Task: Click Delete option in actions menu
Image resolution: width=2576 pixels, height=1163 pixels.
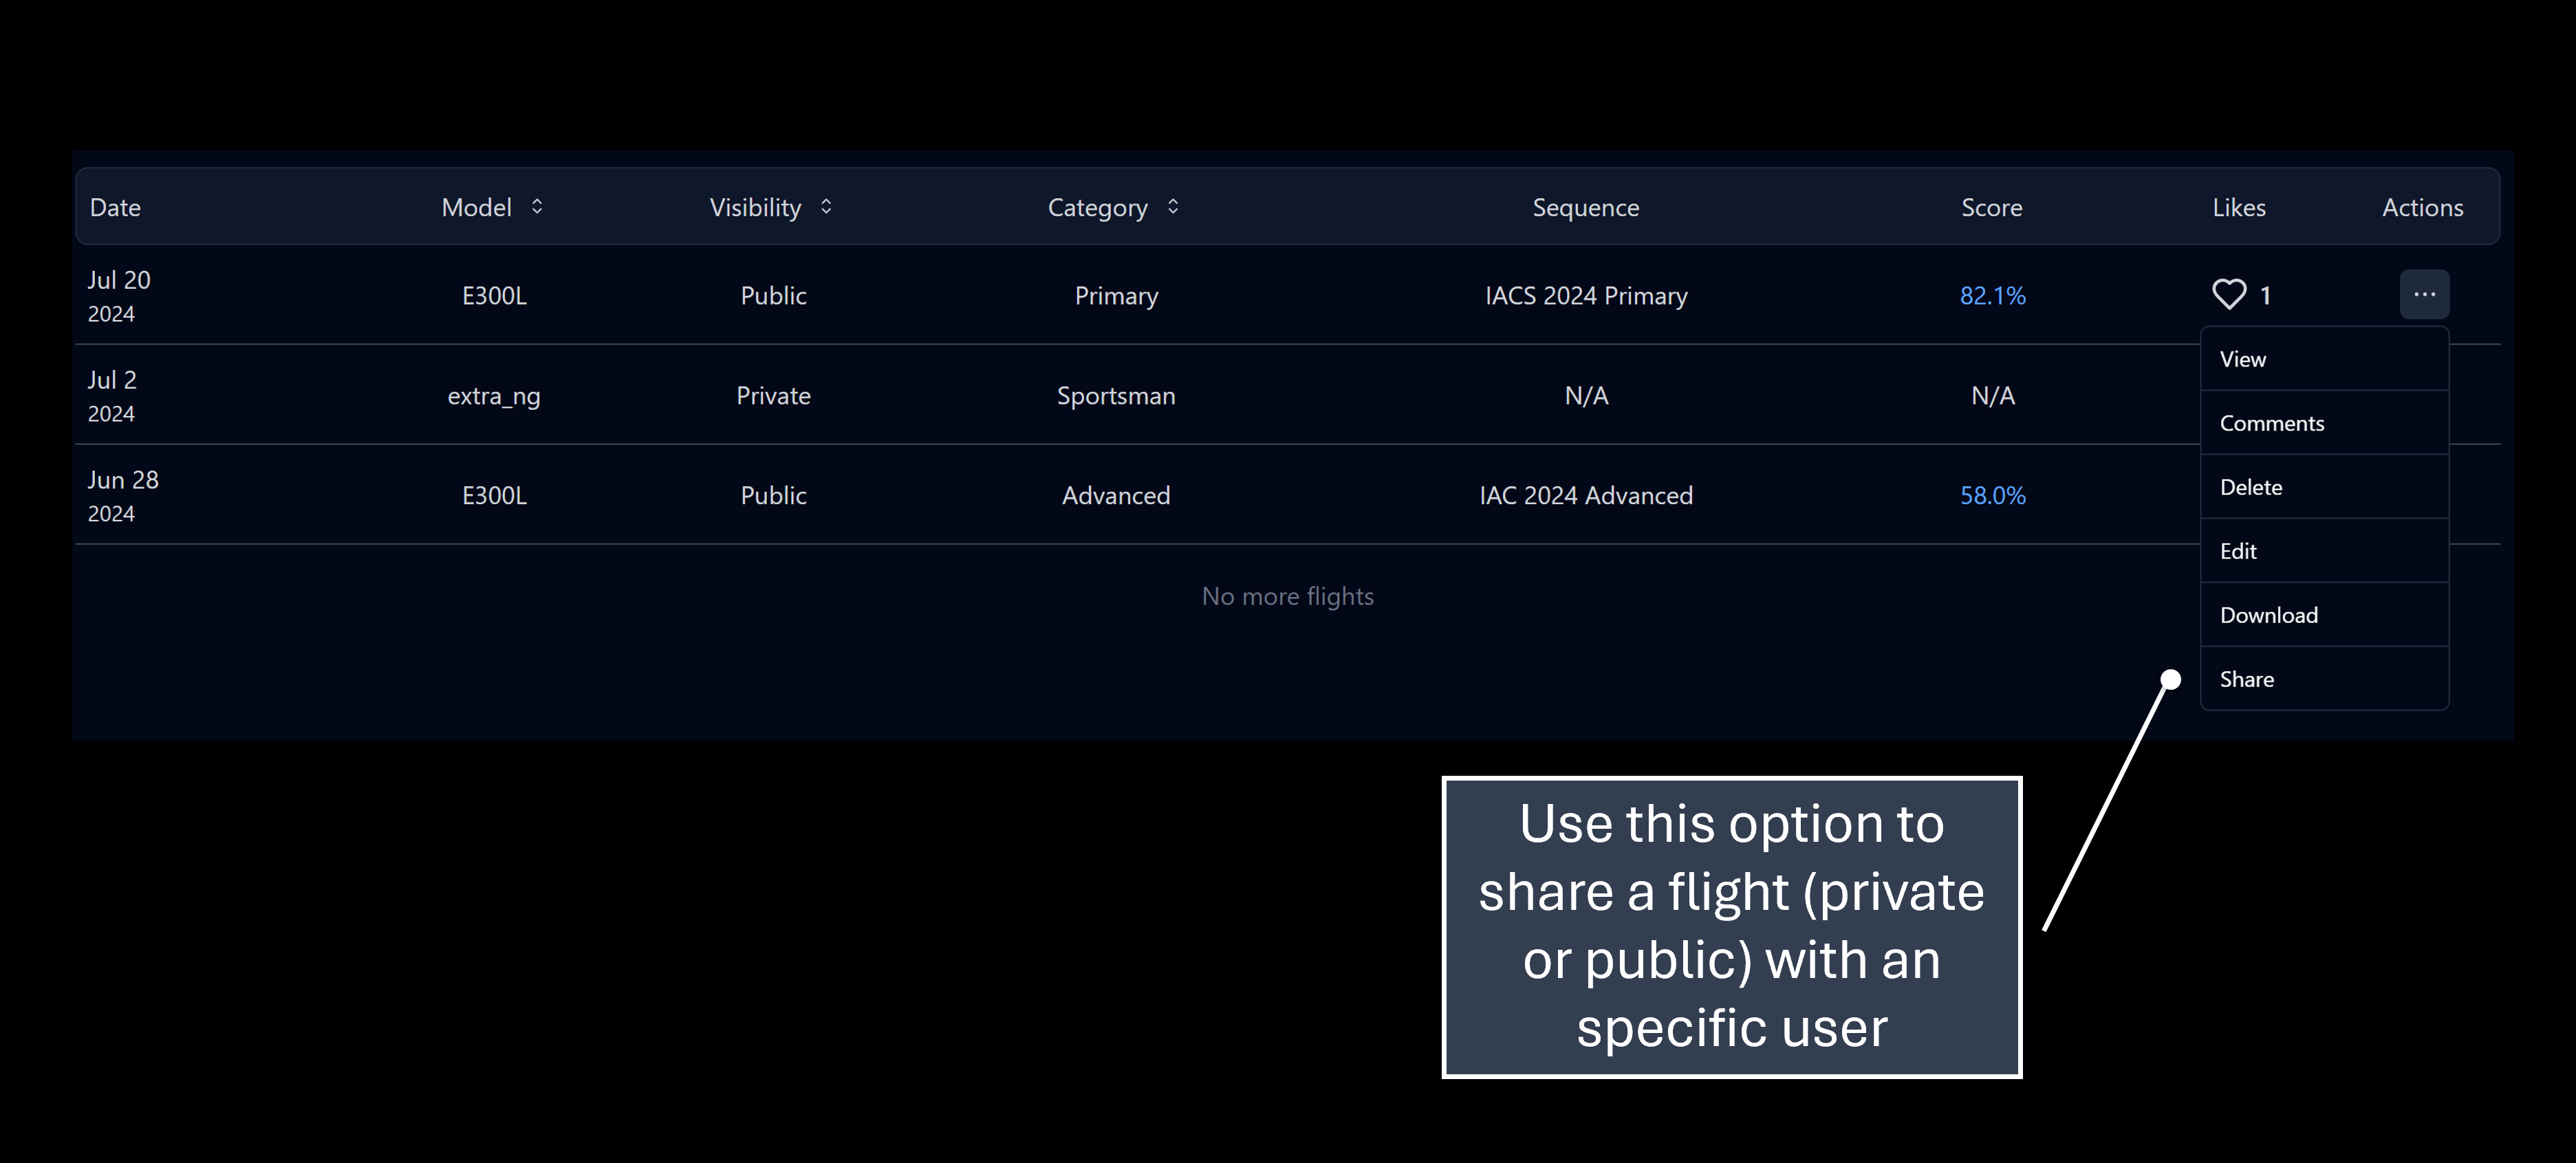Action: (x=2252, y=486)
